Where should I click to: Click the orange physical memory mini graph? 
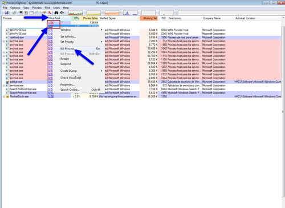[112, 13]
